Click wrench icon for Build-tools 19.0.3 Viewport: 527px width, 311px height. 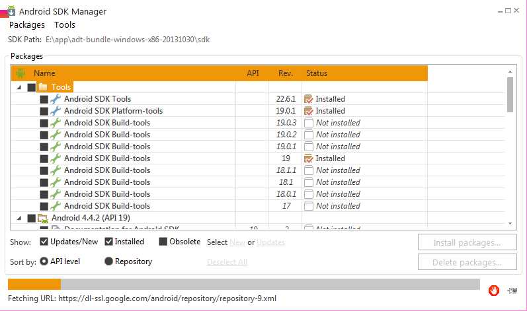point(56,123)
